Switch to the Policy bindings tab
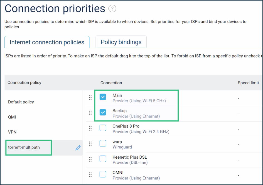Screen dimensions: 263x185 point(121,42)
